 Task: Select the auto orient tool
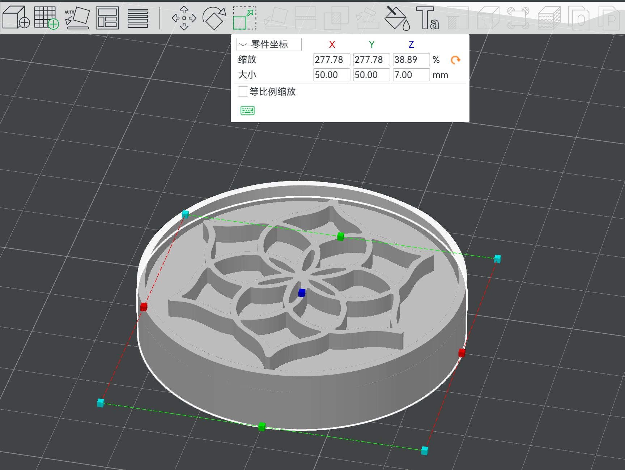(x=77, y=18)
